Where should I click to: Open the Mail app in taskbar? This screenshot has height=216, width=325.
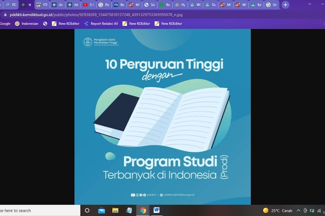[101, 210]
